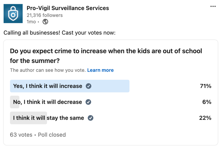
Task: Open the three-dot post options menu
Action: 213,6
